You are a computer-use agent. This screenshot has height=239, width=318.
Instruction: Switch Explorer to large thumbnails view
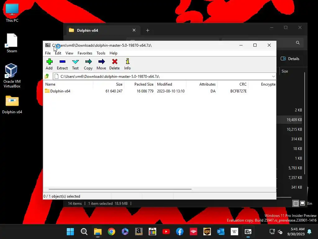[x=302, y=203]
